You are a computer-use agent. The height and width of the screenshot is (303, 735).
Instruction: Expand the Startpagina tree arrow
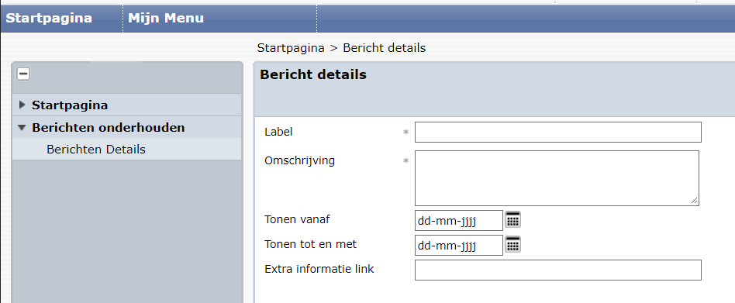(x=22, y=105)
